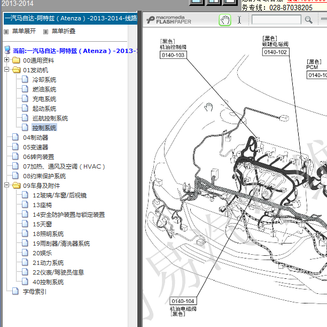Open 07加热、通风及空调（HVAC）
Screen dimensions: 327x327
64,166
